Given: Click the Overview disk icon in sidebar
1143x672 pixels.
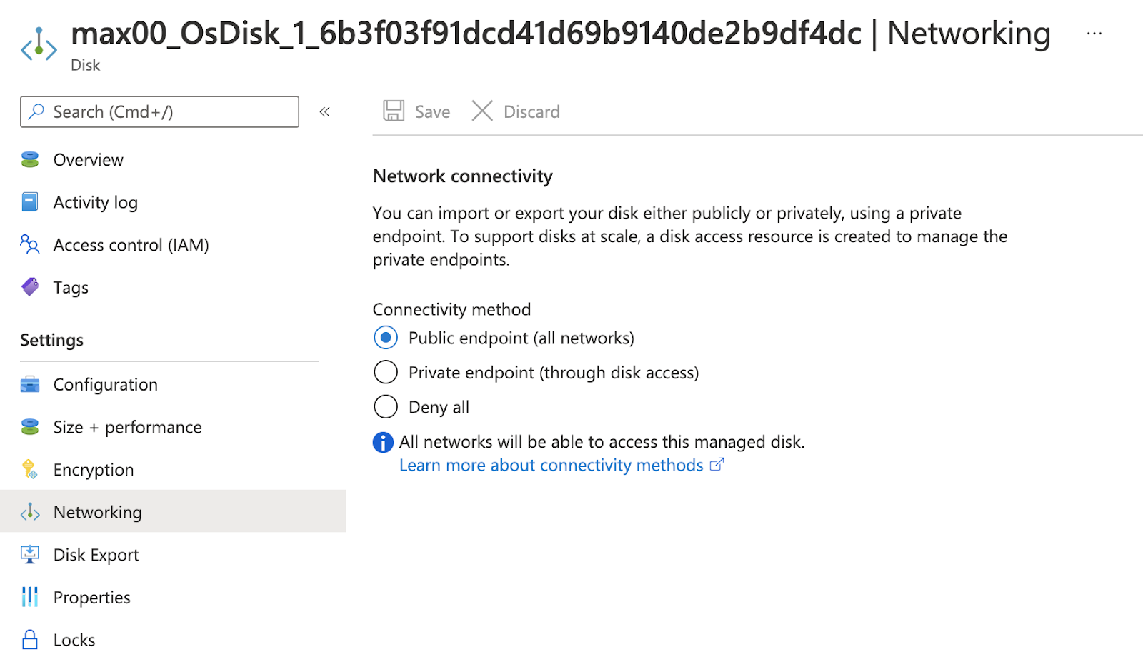Looking at the screenshot, I should [x=30, y=159].
